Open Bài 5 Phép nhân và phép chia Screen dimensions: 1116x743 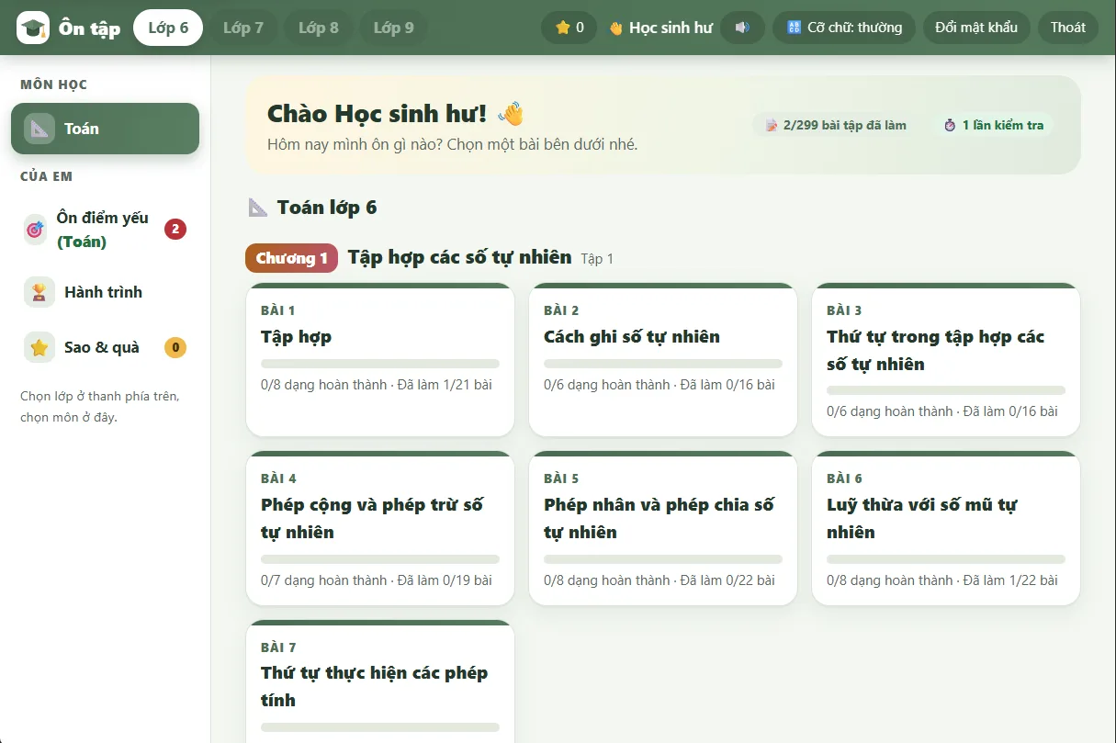coord(663,528)
